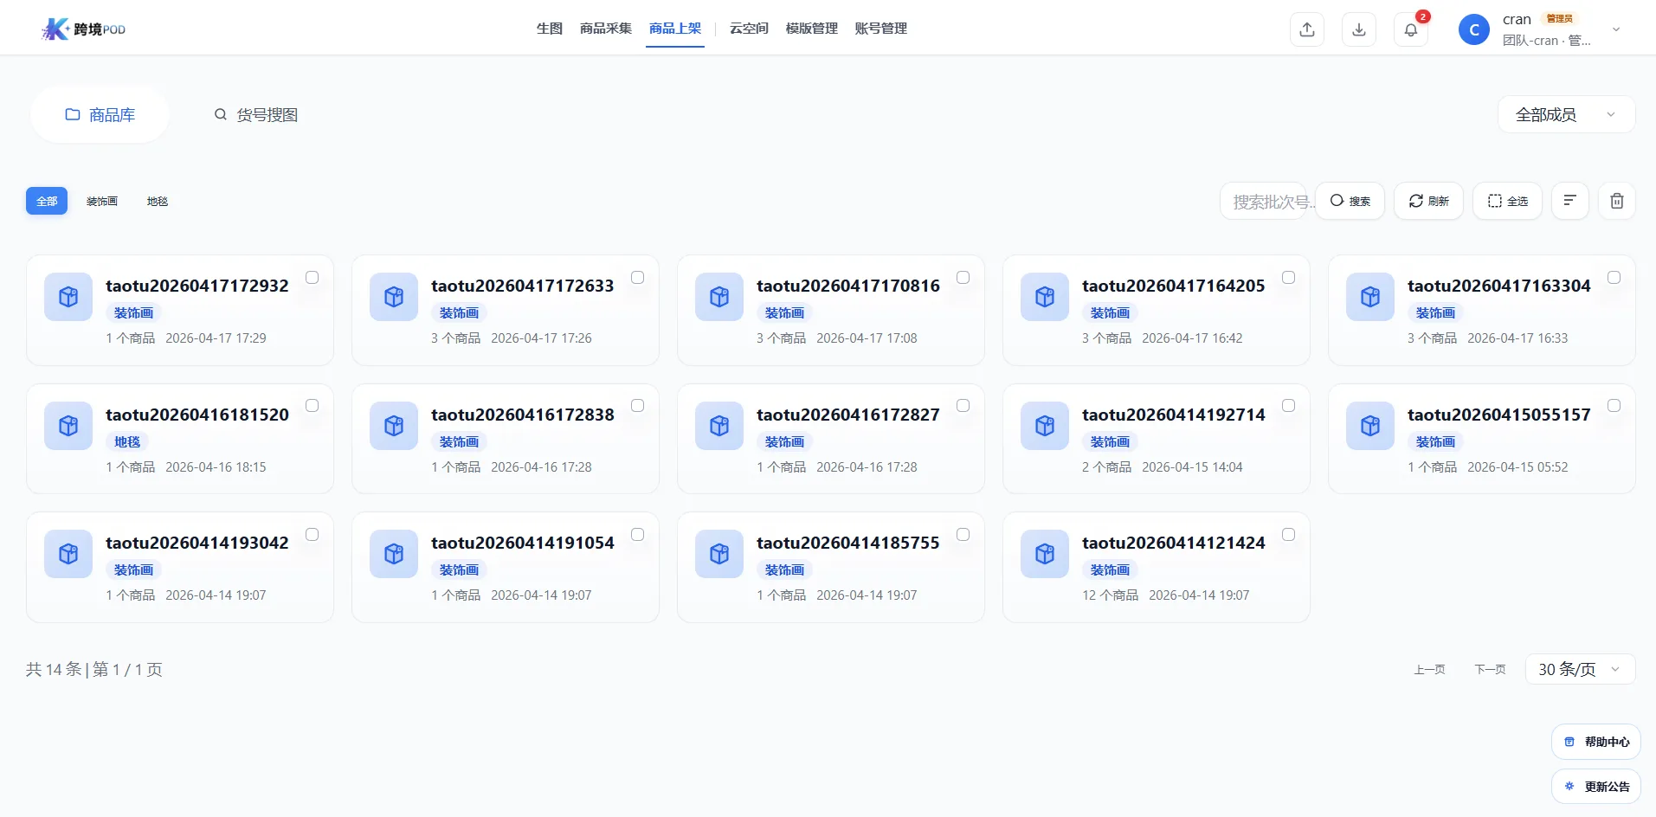
Task: Click the 跨境POD logo
Action: [x=84, y=29]
